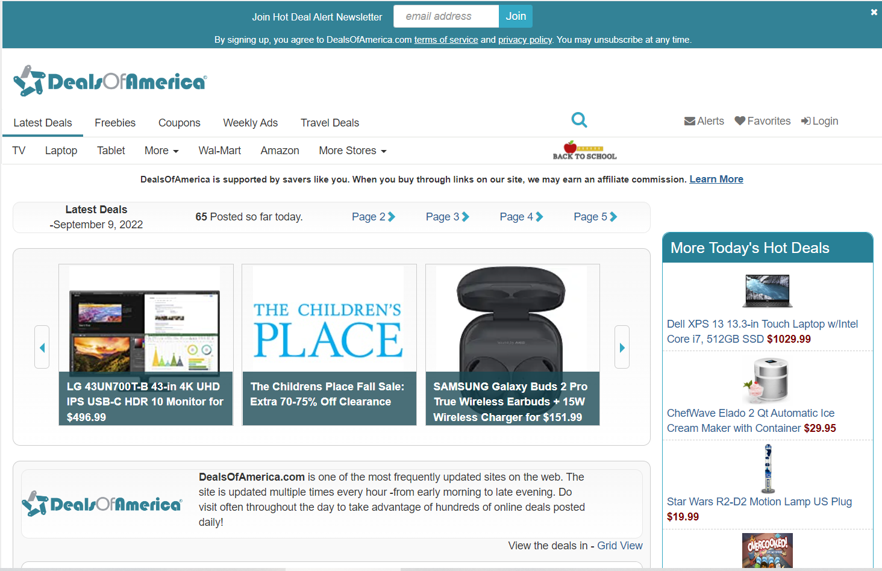Open Alerts envelope link
The height and width of the screenshot is (571, 882).
tap(704, 121)
